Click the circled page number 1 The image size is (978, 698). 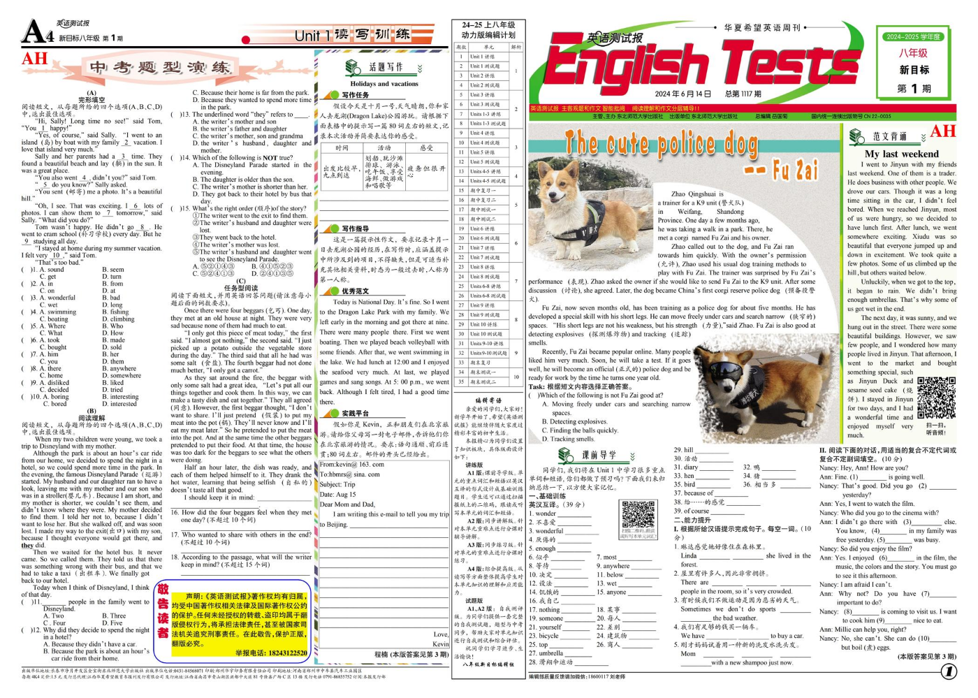(x=949, y=671)
